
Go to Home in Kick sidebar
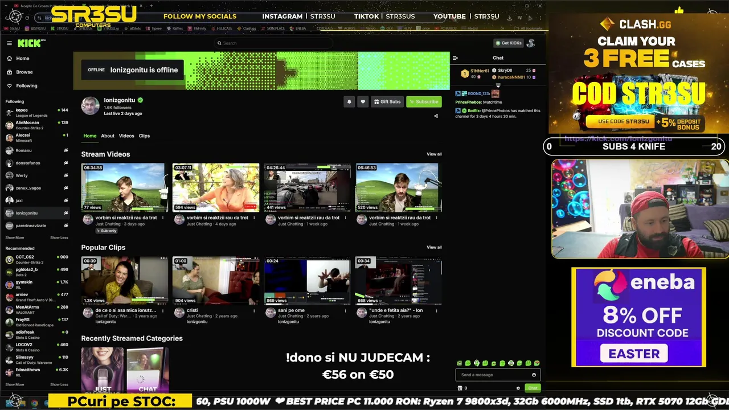(x=18, y=58)
